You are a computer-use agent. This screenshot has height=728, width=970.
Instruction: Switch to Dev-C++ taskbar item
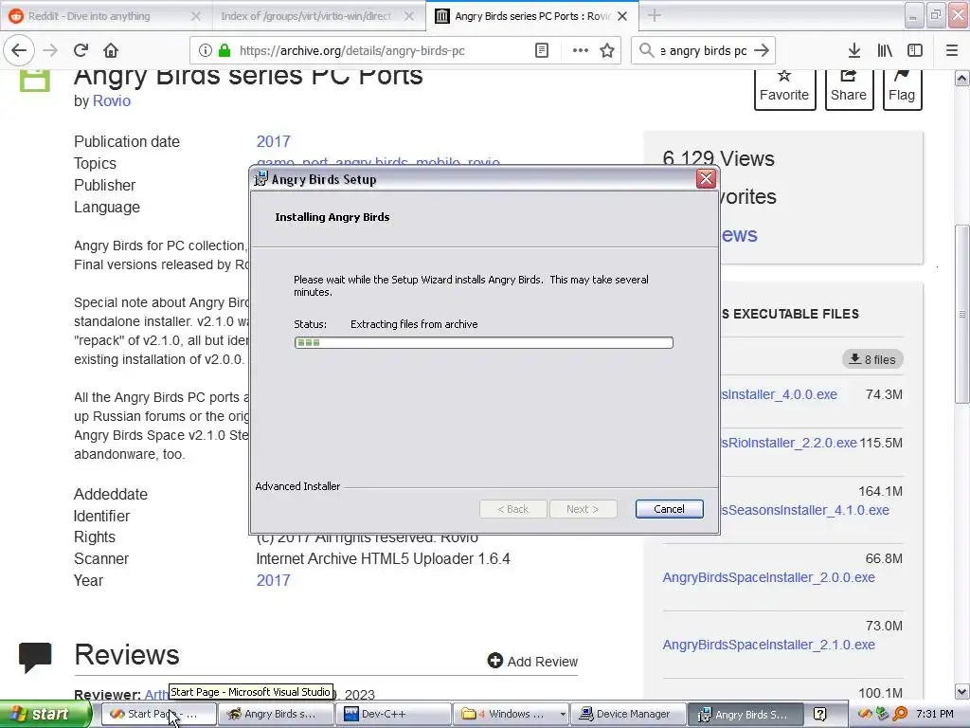393,714
